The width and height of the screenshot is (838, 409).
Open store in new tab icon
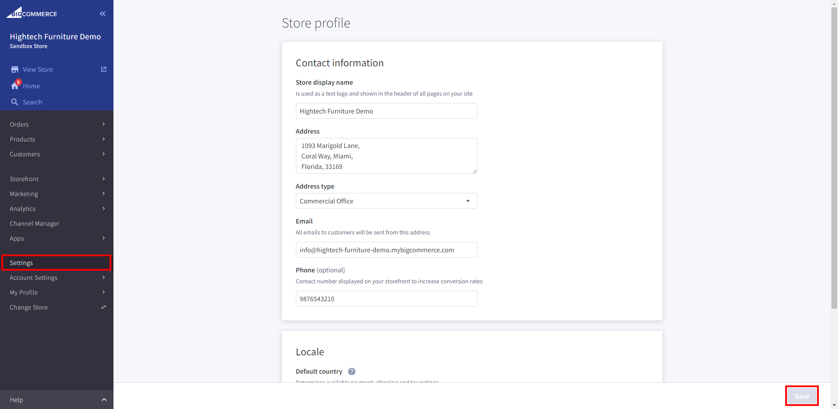coord(103,69)
